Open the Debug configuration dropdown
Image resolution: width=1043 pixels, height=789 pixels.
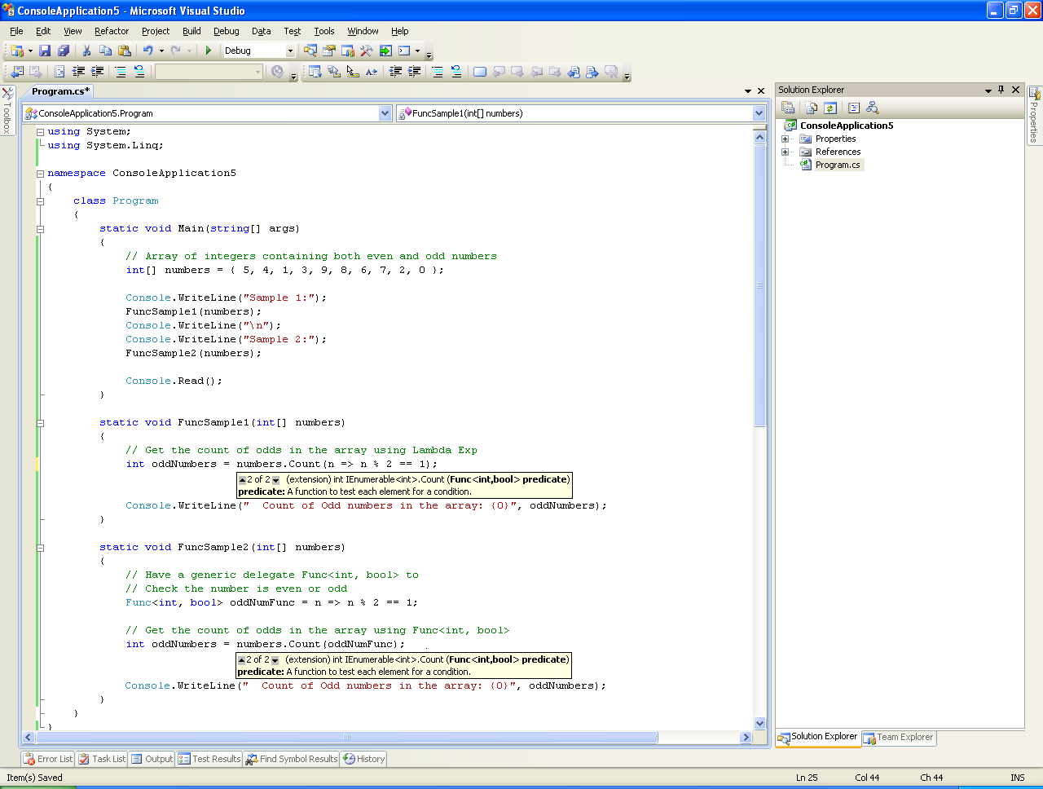[x=289, y=51]
